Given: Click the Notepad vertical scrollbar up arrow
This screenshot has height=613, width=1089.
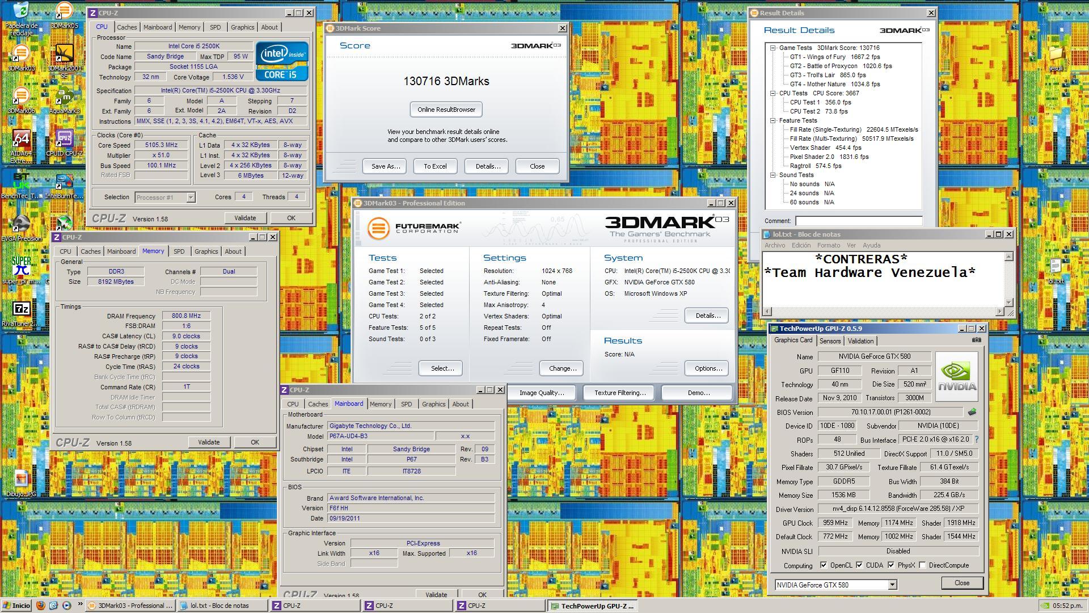Looking at the screenshot, I should pyautogui.click(x=1008, y=257).
